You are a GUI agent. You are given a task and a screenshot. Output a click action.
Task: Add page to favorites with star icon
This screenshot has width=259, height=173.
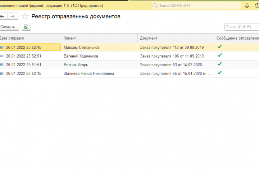coord(25,16)
